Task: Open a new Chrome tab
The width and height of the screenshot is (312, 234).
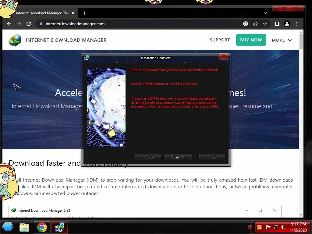Action: coord(85,13)
